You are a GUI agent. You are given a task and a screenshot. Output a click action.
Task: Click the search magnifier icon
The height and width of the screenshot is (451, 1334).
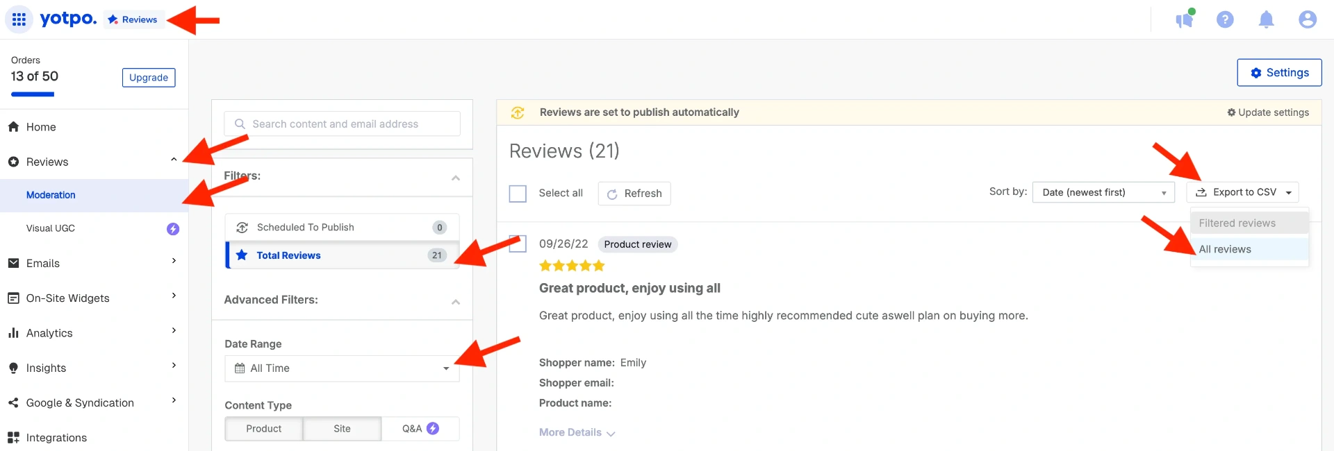click(240, 124)
